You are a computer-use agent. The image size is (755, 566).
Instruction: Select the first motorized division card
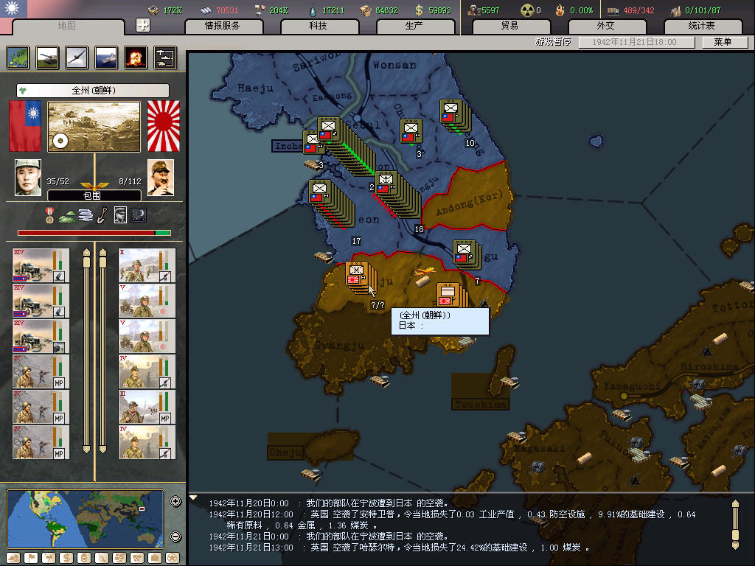(41, 265)
